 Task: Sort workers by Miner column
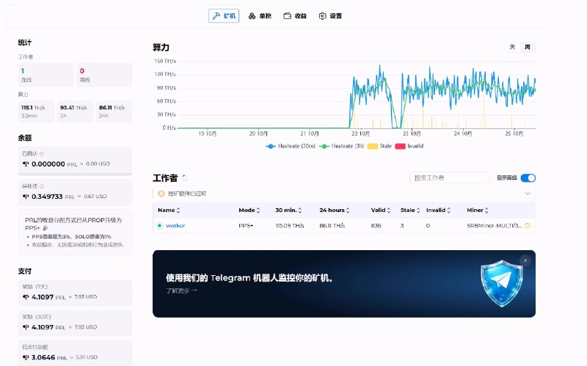point(478,211)
